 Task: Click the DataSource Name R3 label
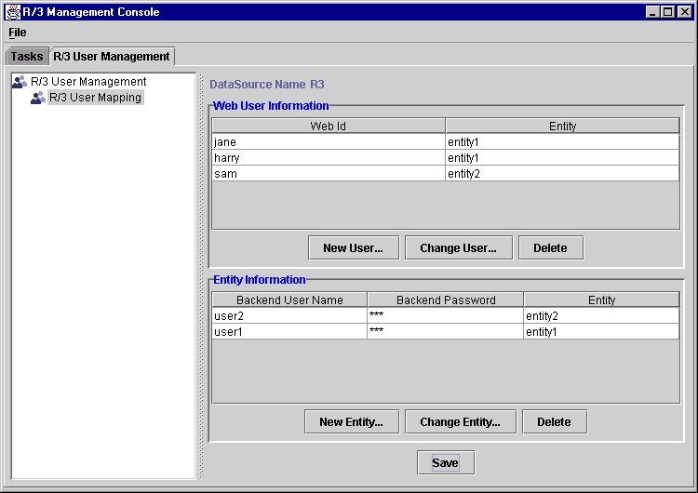pyautogui.click(x=267, y=84)
